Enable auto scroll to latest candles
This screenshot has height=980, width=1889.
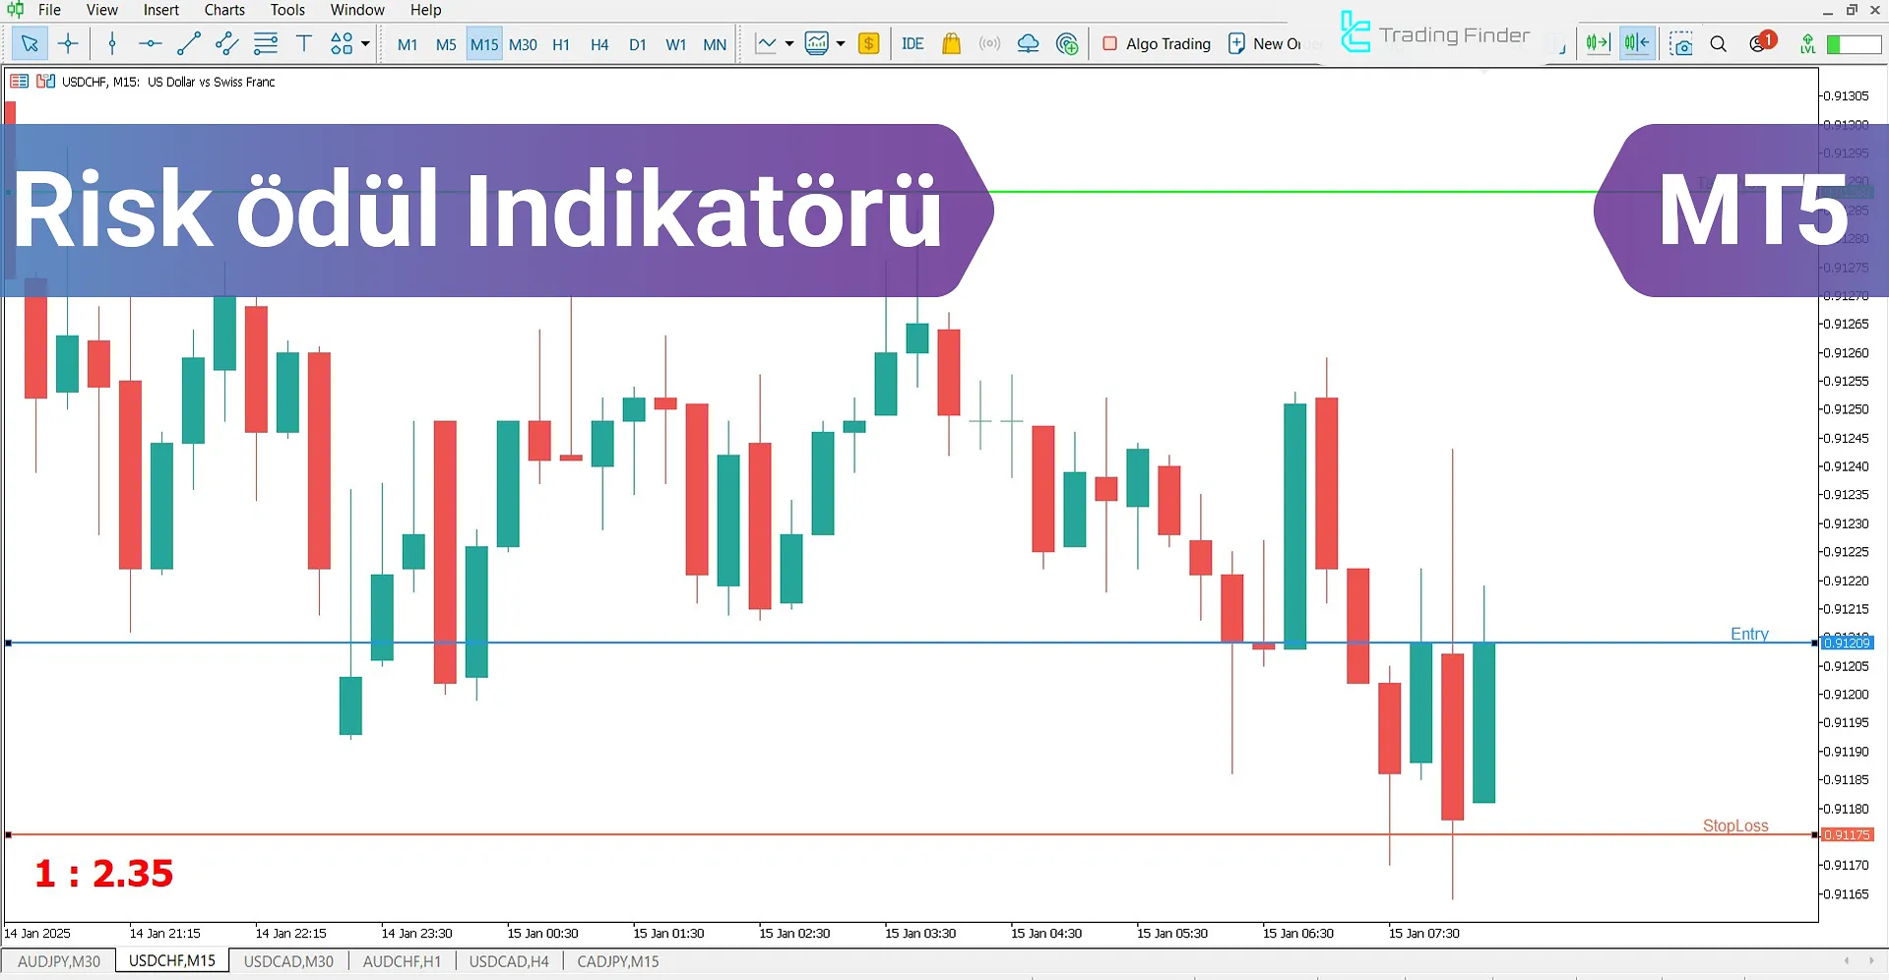[1598, 42]
